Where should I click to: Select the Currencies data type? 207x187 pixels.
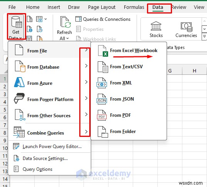point(186,29)
